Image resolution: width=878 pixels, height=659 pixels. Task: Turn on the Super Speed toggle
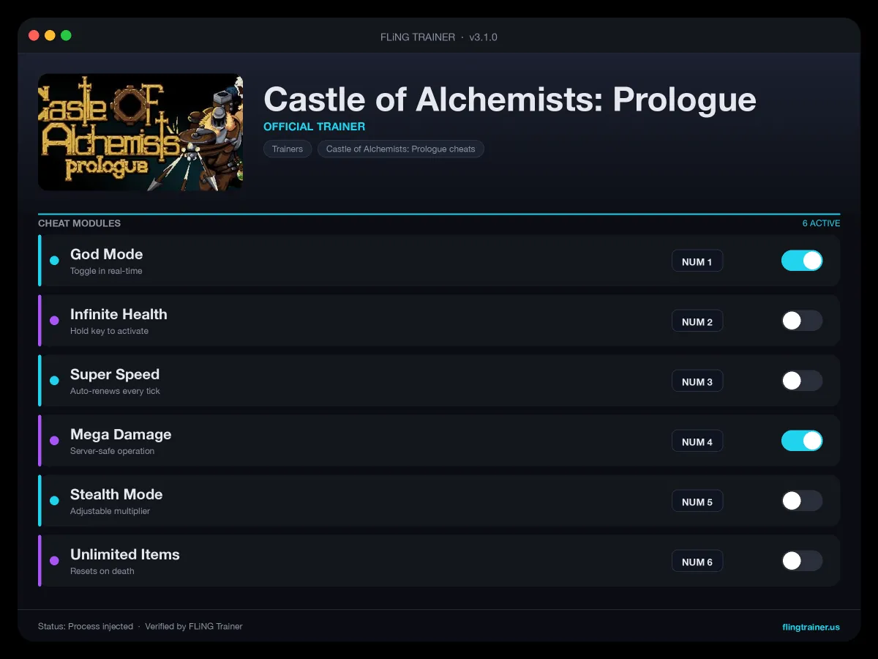[802, 381]
